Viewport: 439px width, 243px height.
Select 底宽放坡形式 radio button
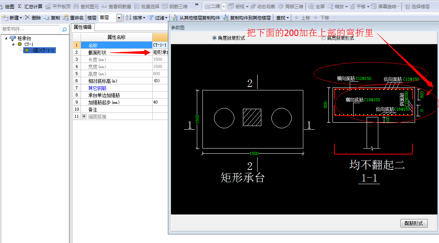pos(324,38)
